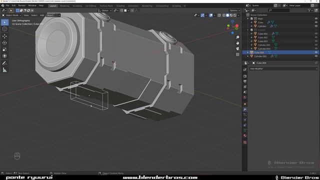Open the Global transform orientation dropdown

click(104, 10)
